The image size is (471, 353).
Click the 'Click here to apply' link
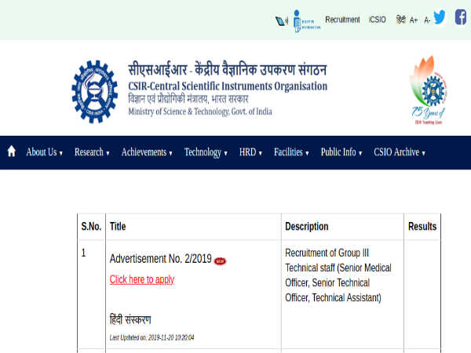click(x=142, y=279)
